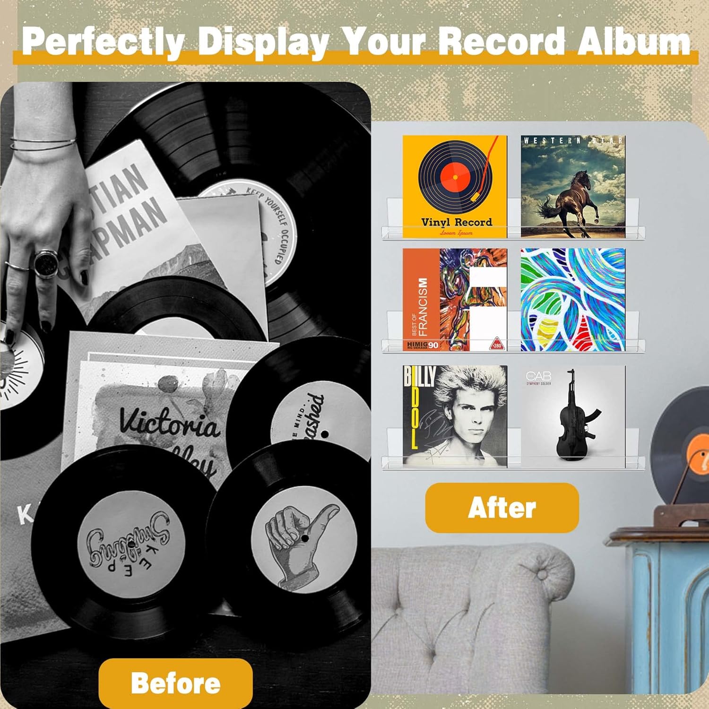Select the Best of Francism album cover
The height and width of the screenshot is (709, 709).
click(455, 300)
